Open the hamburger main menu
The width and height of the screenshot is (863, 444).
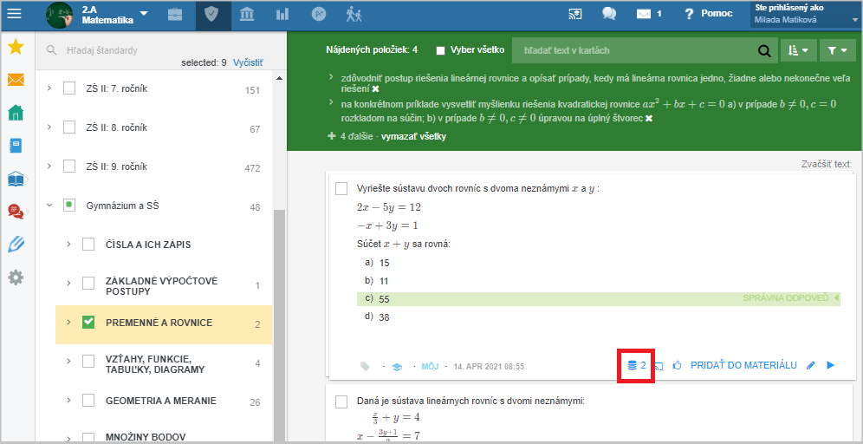click(14, 14)
